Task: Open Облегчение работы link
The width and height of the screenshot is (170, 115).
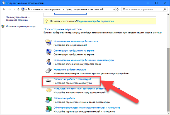Action: [x=64, y=98]
